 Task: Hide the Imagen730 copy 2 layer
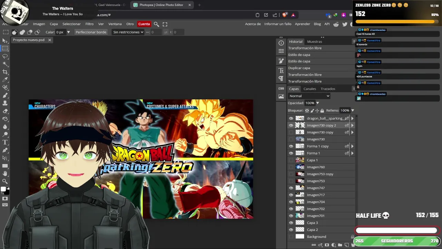[291, 125]
